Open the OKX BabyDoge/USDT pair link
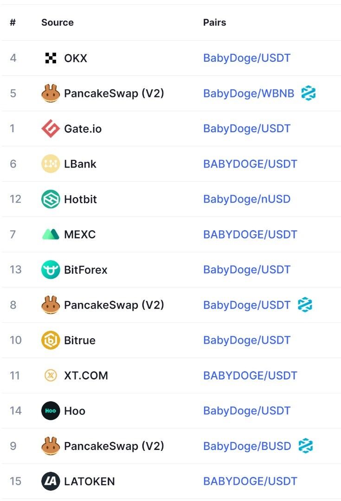Image resolution: width=341 pixels, height=501 pixels. coord(247,58)
